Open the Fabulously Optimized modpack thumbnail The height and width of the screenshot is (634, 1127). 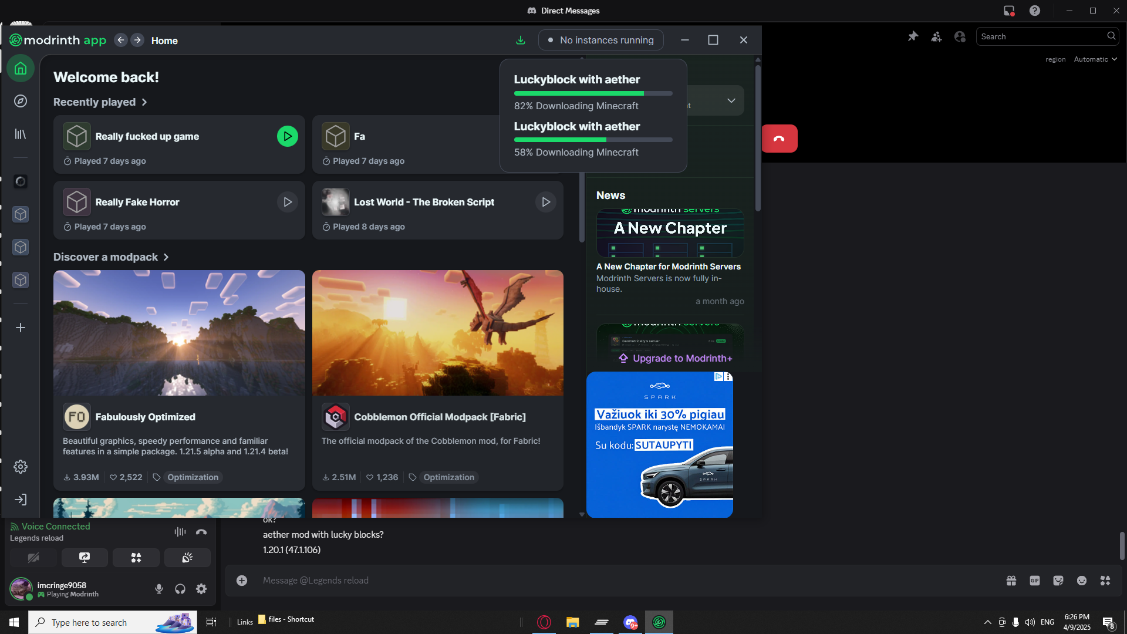click(179, 333)
